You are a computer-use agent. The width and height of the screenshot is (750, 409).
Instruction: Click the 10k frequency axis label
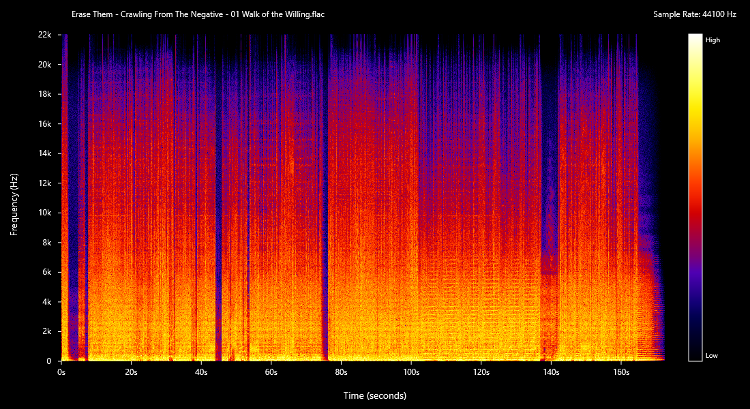point(44,213)
